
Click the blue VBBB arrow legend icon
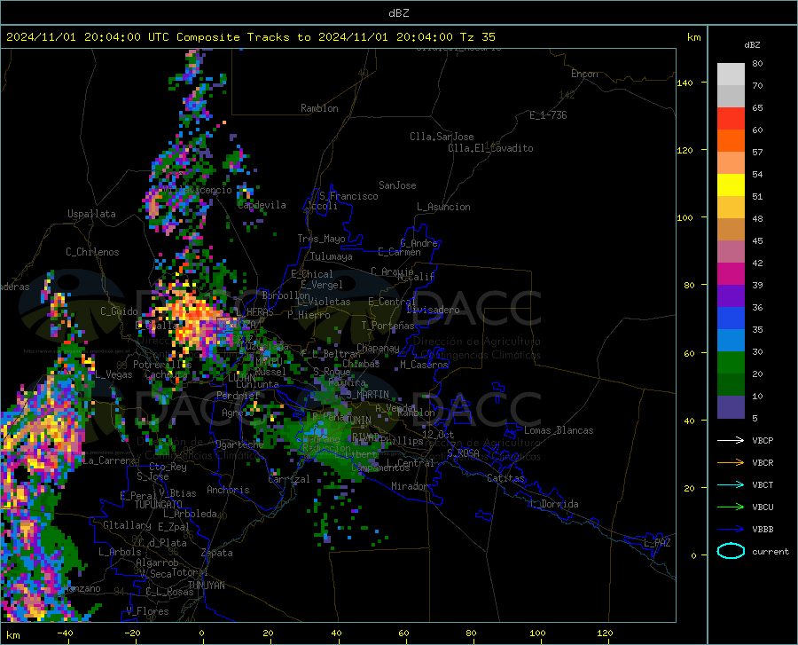731,530
